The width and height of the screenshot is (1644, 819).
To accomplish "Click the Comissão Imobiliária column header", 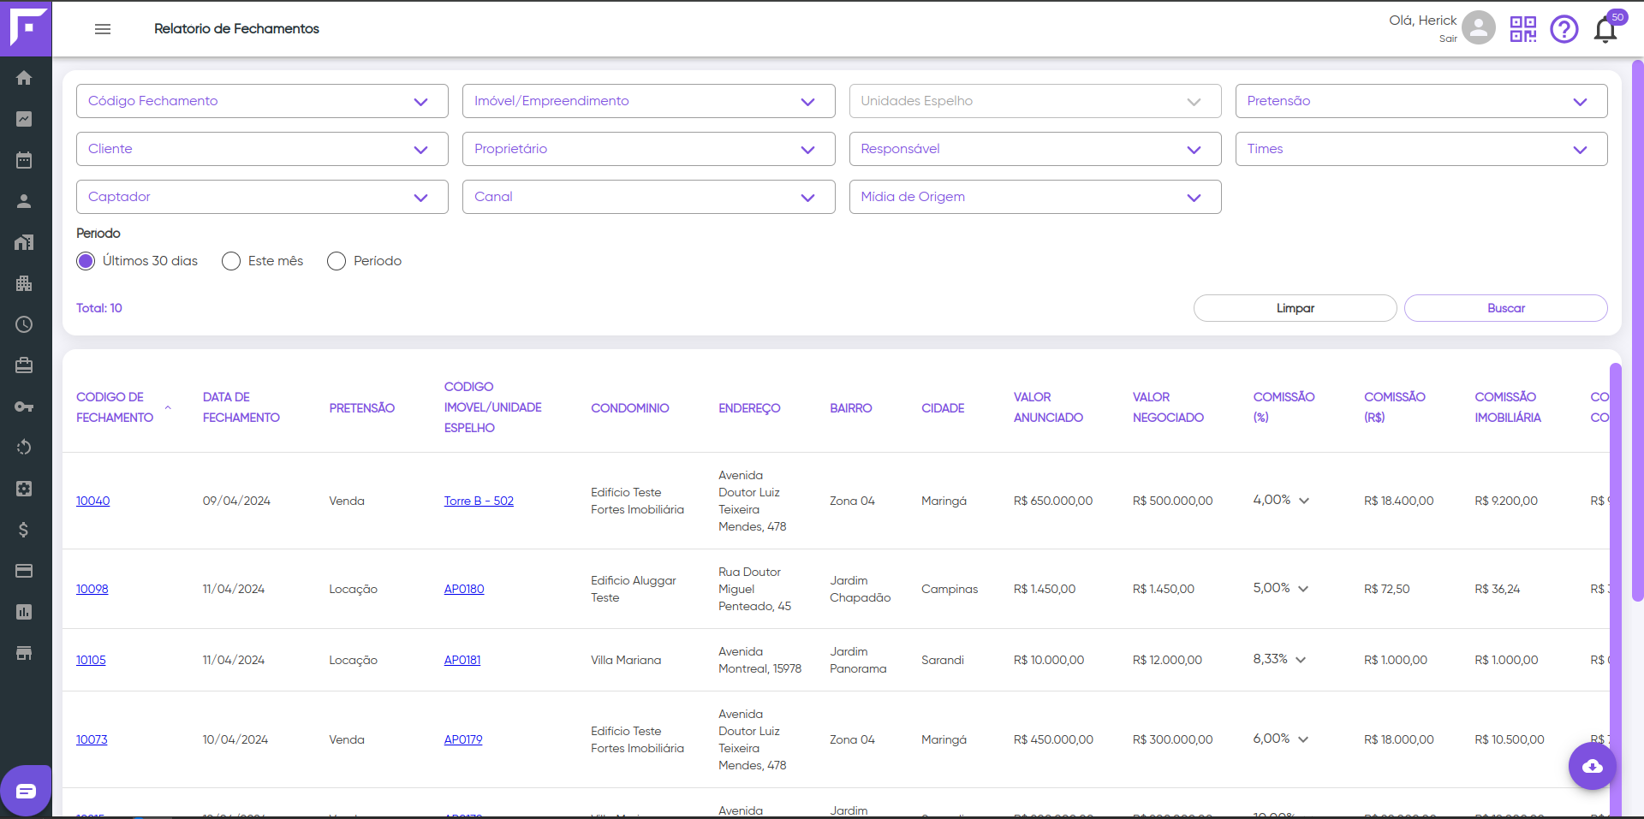I will pyautogui.click(x=1508, y=407).
